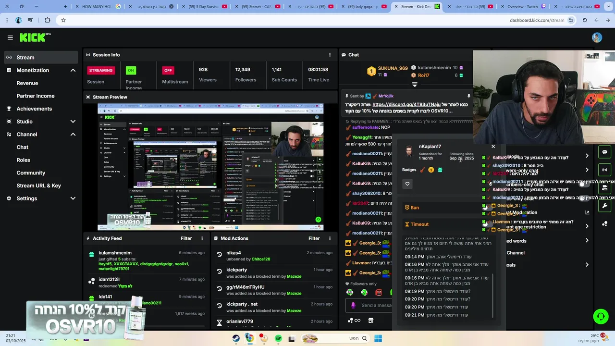Click MrYoj1k sender name on pinned message

[386, 96]
